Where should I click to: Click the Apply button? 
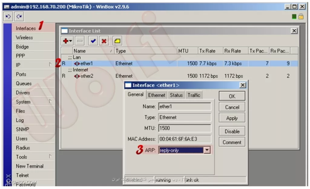232,118
